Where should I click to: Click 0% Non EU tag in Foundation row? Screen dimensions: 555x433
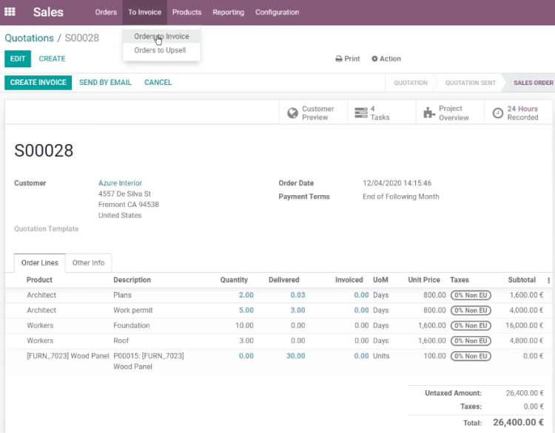(x=471, y=326)
